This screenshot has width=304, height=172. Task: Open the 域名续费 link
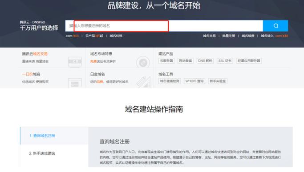(248, 36)
